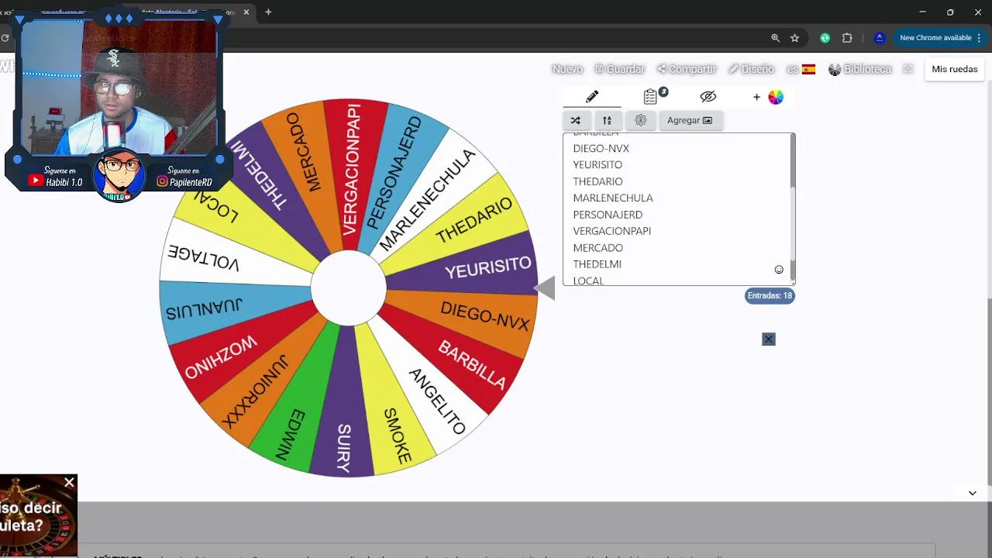Open Chrome three-dot menu
This screenshot has width=992, height=558.
980,38
